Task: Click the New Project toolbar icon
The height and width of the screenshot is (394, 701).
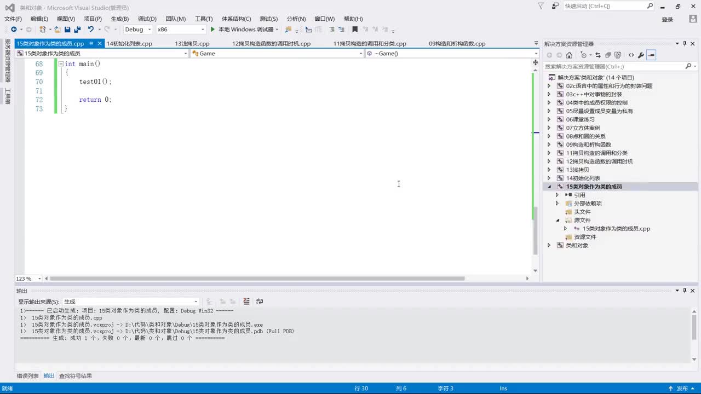Action: [43, 30]
